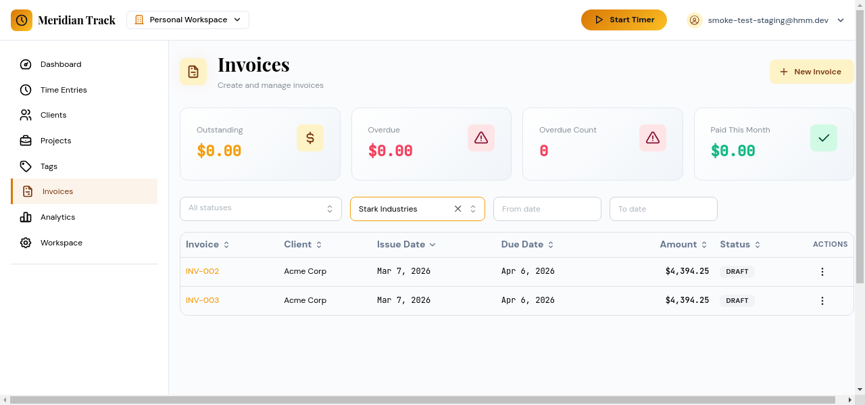This screenshot has width=865, height=405.
Task: Click the New Invoice button
Action: coord(811,71)
